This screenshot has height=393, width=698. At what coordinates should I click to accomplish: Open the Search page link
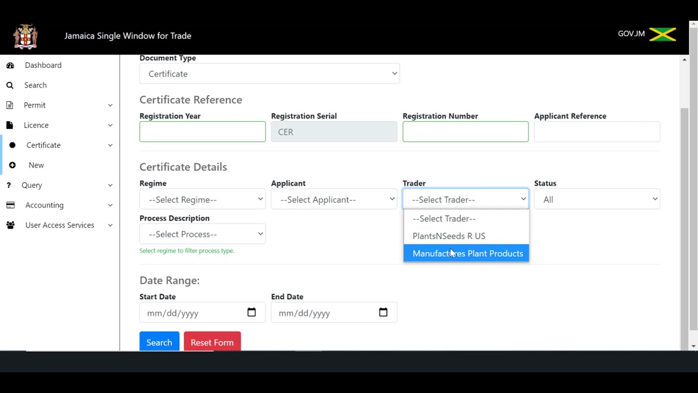click(35, 85)
